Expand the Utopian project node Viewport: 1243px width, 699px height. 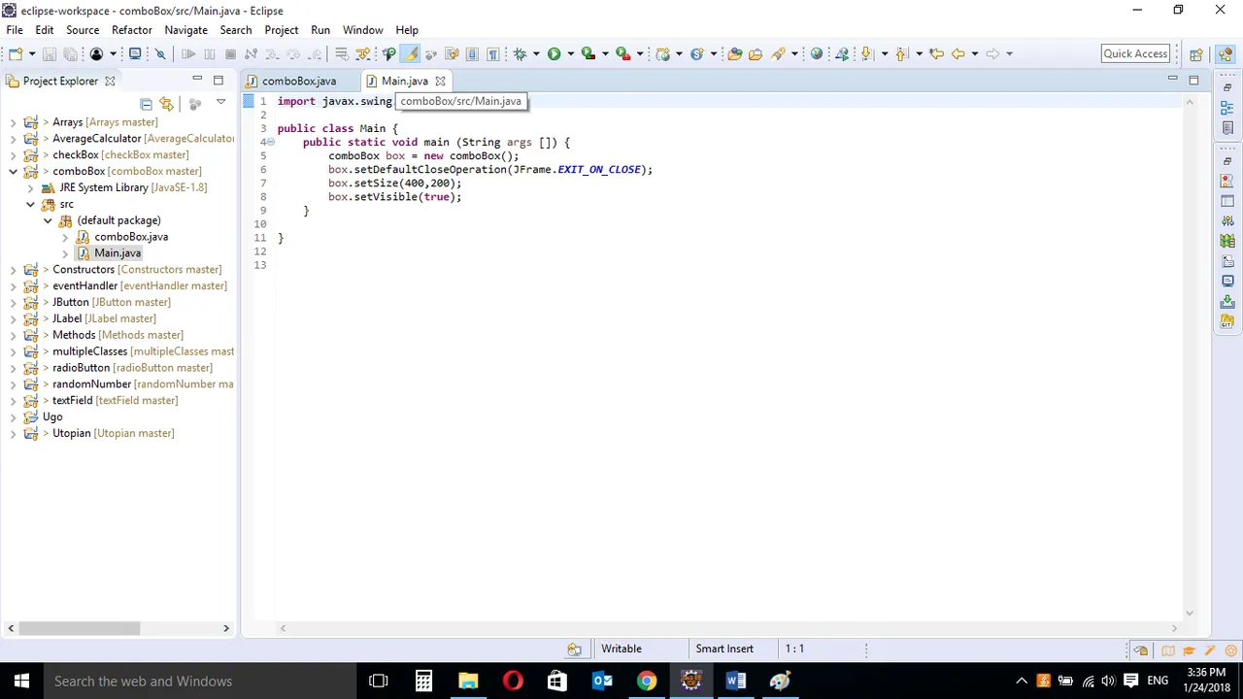(x=13, y=433)
